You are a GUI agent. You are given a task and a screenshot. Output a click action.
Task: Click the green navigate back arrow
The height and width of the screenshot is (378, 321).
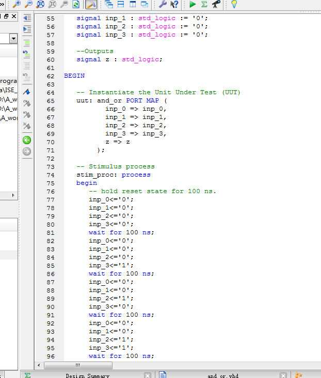point(27,140)
